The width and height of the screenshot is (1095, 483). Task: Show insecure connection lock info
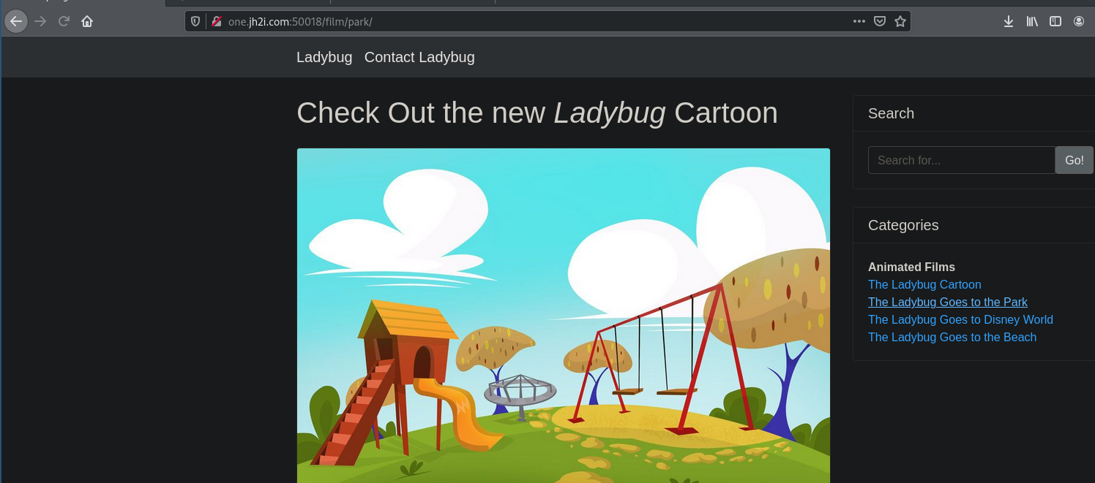click(217, 21)
